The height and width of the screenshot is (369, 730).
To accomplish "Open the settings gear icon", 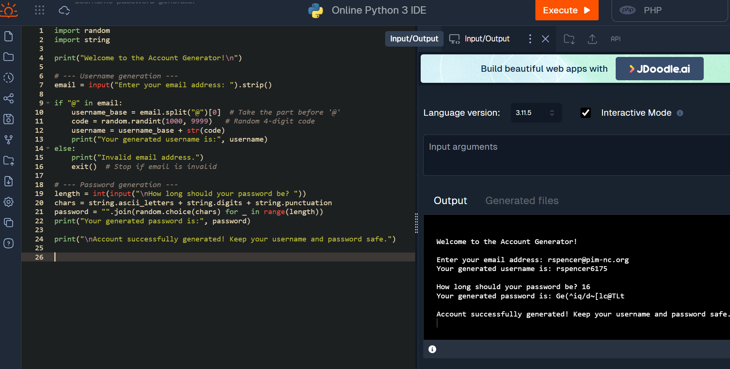I will pos(9,202).
